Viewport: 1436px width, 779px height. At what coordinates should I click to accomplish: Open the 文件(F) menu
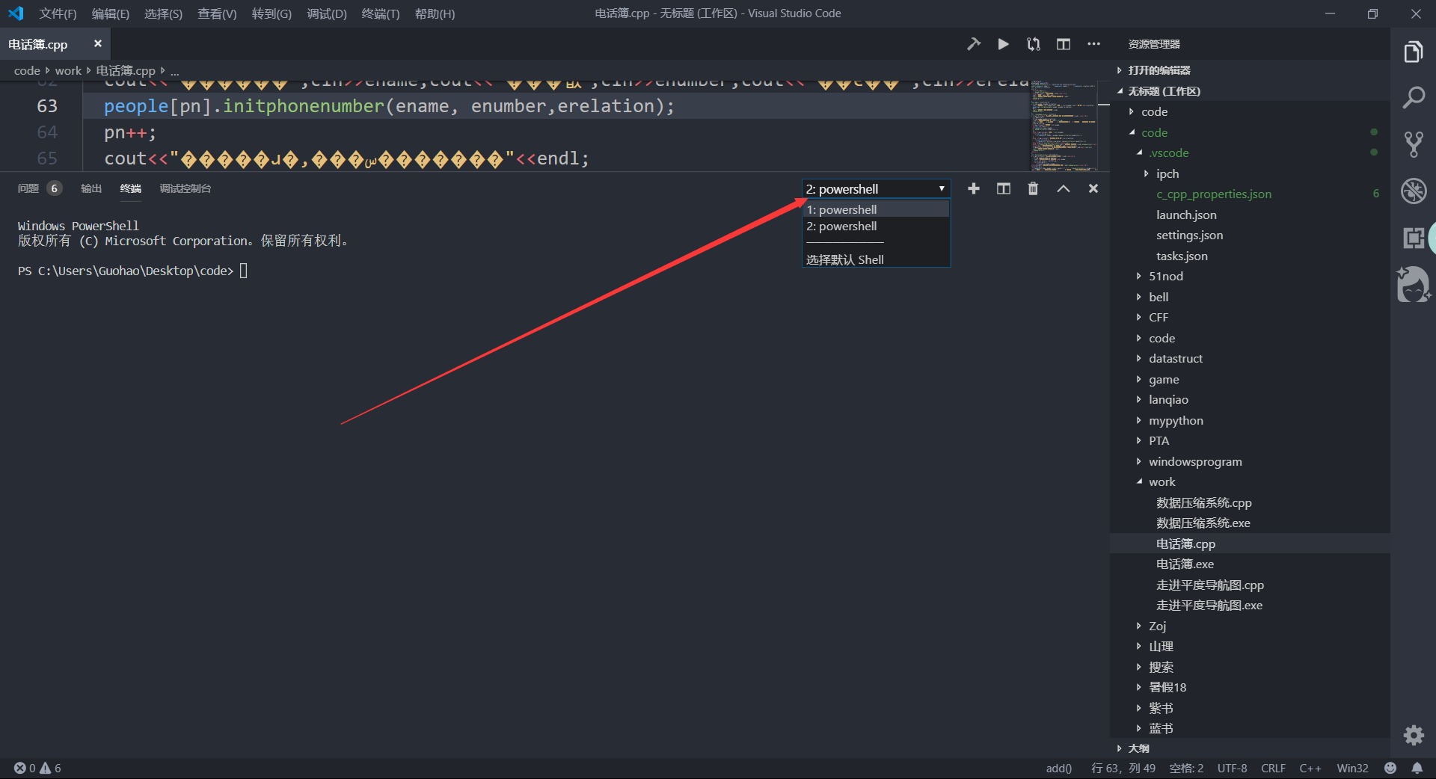(58, 13)
